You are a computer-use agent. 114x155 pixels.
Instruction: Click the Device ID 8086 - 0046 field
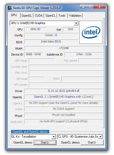click(34, 54)
